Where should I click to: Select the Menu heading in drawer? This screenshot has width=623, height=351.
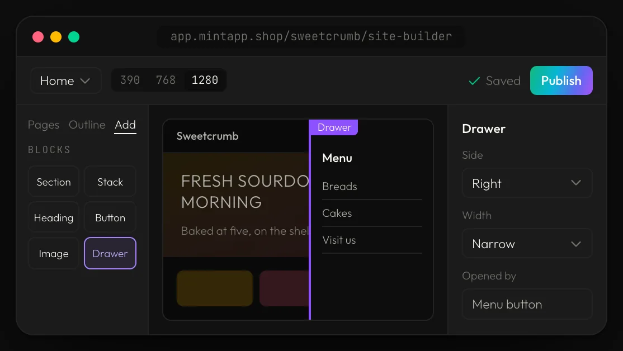pos(337,158)
